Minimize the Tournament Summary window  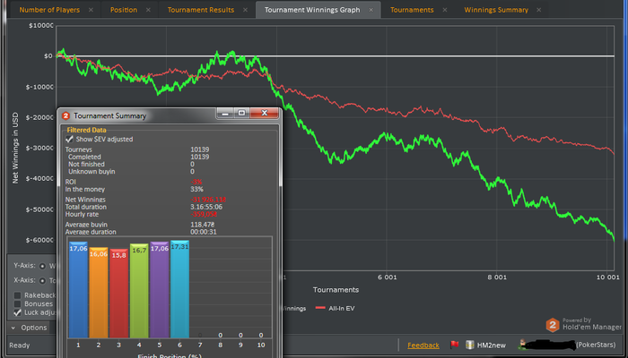coord(225,114)
